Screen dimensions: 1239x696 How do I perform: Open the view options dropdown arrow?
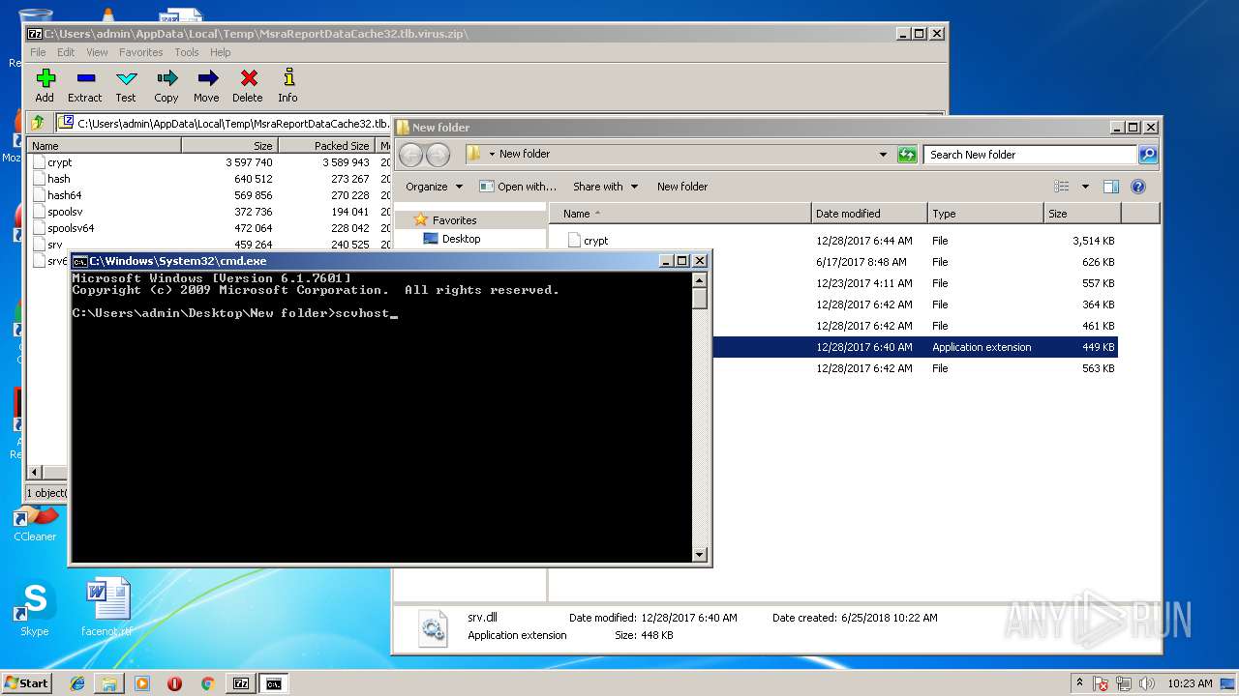click(x=1085, y=187)
